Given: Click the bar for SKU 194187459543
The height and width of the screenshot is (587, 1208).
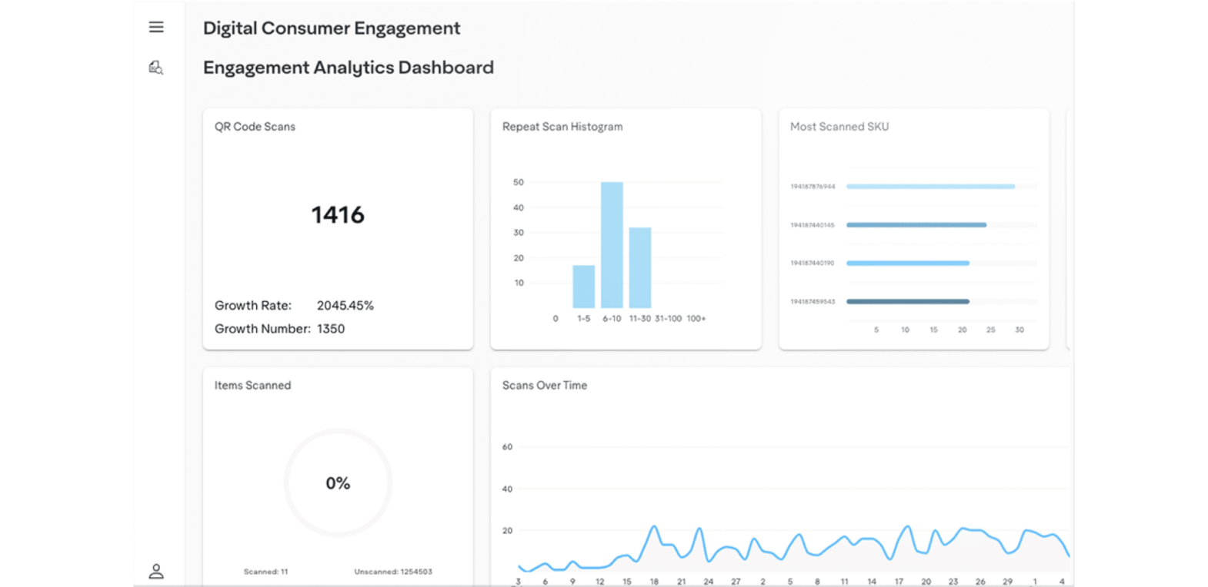Looking at the screenshot, I should (x=907, y=301).
